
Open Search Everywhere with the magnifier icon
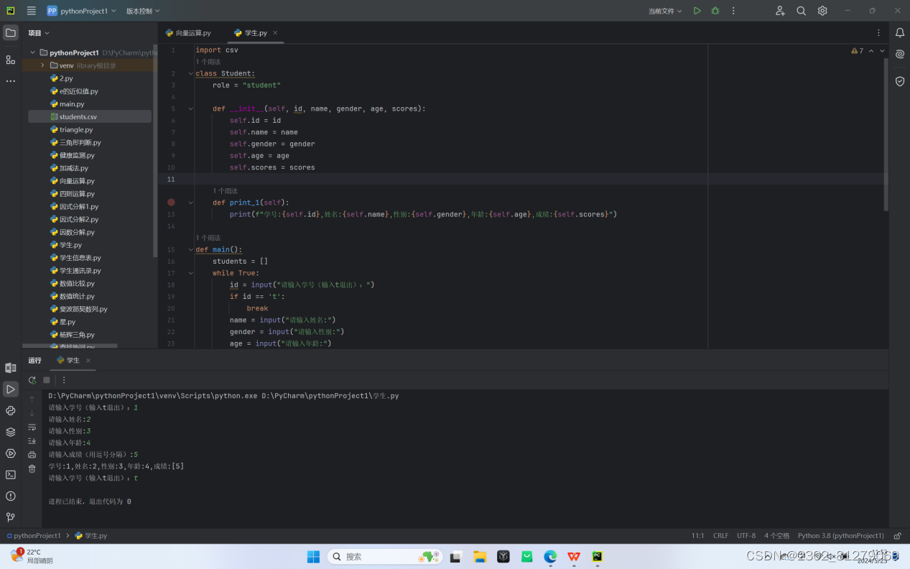pos(801,11)
